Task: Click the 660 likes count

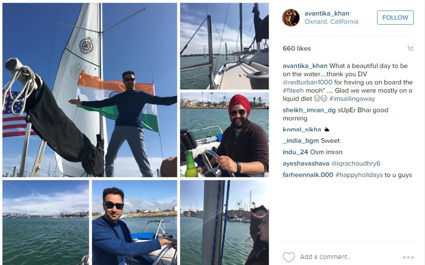Action: pyautogui.click(x=296, y=48)
